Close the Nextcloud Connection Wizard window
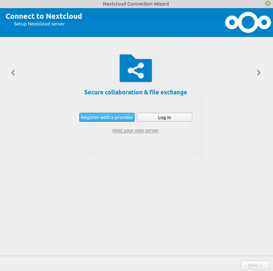The image size is (273, 271). click(267, 3)
